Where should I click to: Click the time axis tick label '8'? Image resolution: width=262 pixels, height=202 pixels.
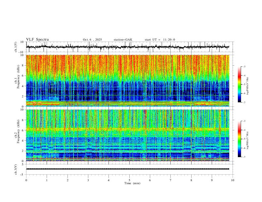191,180
